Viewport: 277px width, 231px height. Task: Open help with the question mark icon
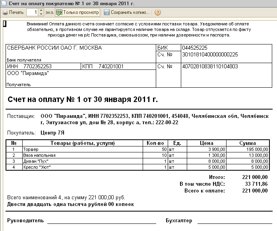(158, 12)
